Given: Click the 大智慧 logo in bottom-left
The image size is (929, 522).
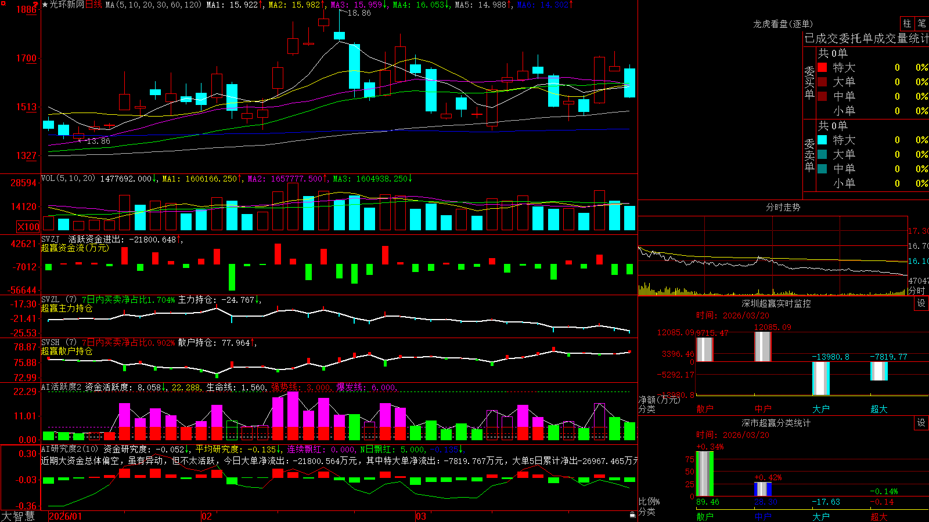Looking at the screenshot, I should click(x=18, y=516).
